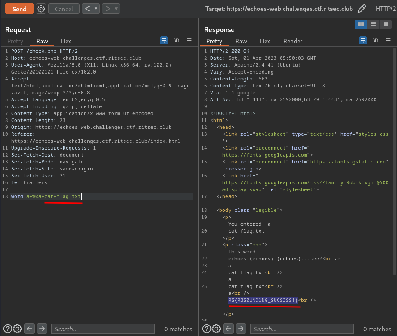Jump to previous Response search match
The height and width of the screenshot is (336, 397).
point(228,329)
